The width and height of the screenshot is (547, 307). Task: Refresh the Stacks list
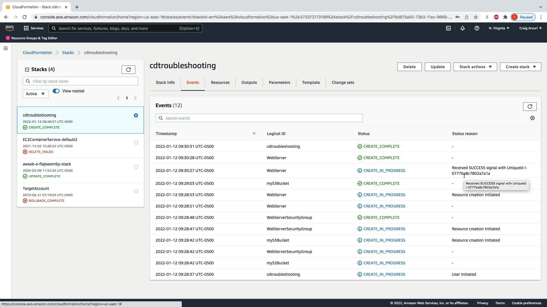128,70
